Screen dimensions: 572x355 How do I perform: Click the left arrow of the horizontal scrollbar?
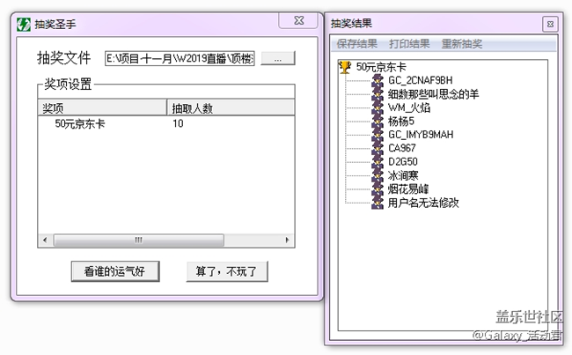(45, 240)
